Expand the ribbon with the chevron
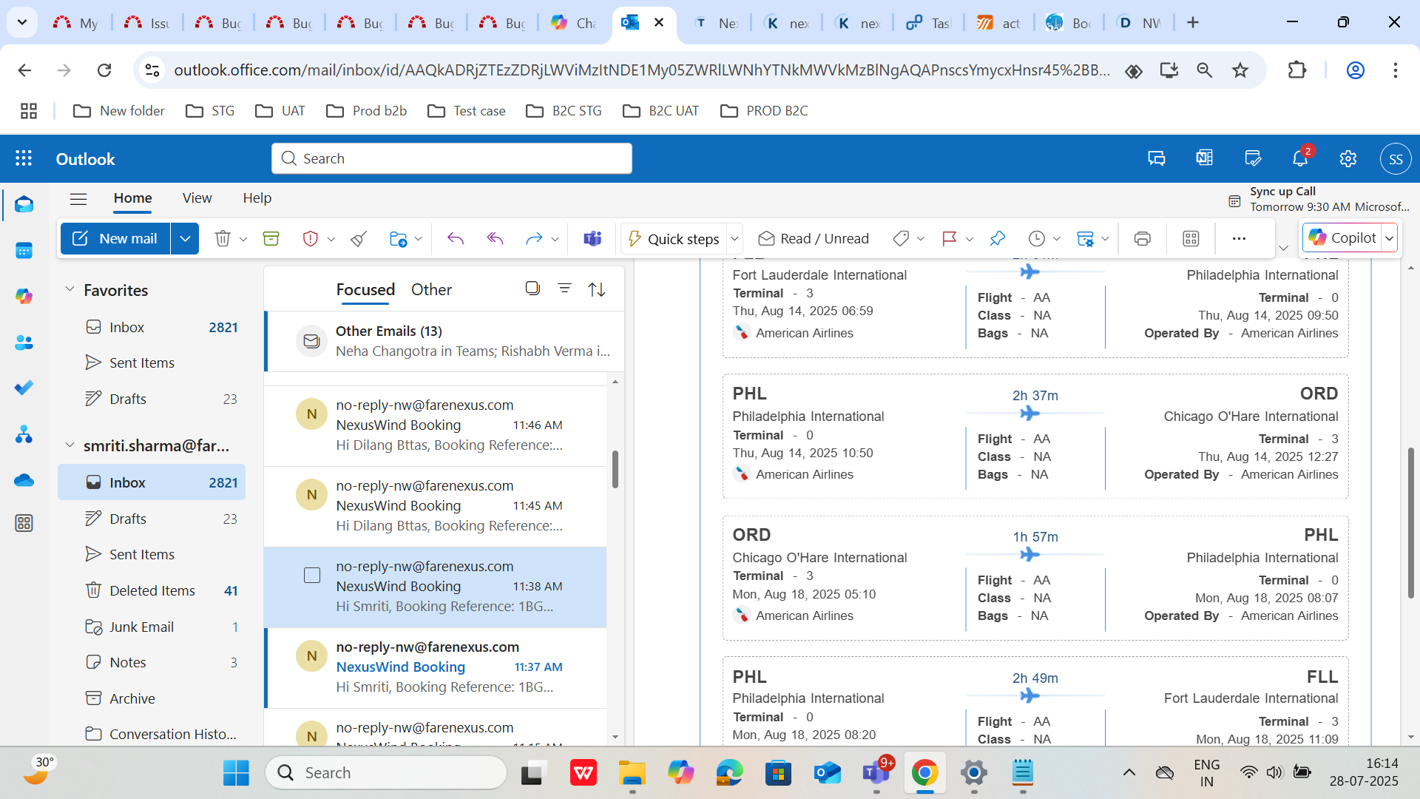Image resolution: width=1420 pixels, height=799 pixels. [x=1284, y=248]
